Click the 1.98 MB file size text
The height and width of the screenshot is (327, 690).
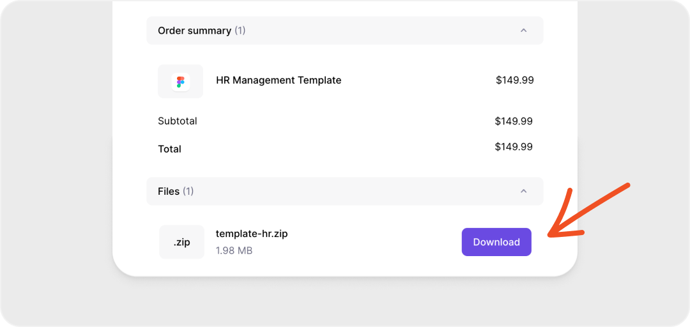(234, 250)
